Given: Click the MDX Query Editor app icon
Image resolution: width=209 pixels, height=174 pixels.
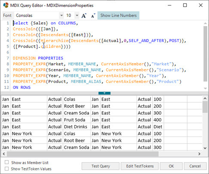Looking at the screenshot, I should [x=6, y=5].
